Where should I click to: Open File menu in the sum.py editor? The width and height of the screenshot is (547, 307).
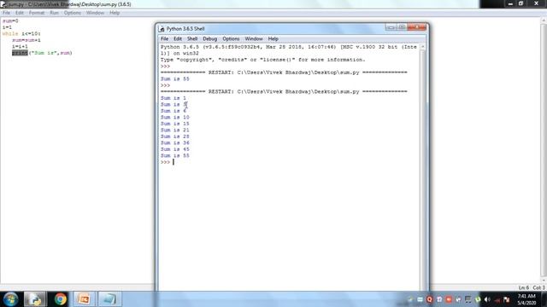tap(6, 13)
